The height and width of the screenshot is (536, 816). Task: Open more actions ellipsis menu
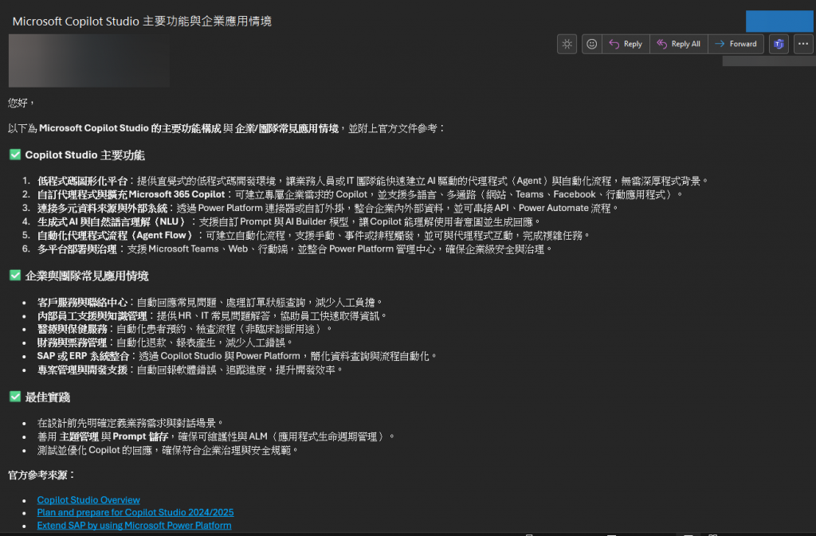[x=803, y=44]
